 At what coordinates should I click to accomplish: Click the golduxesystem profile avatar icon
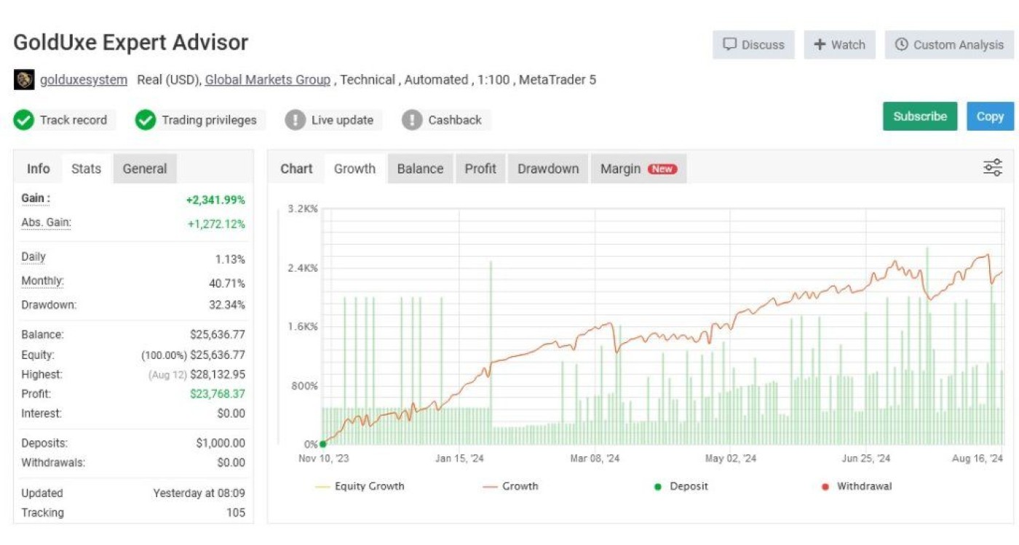click(23, 80)
